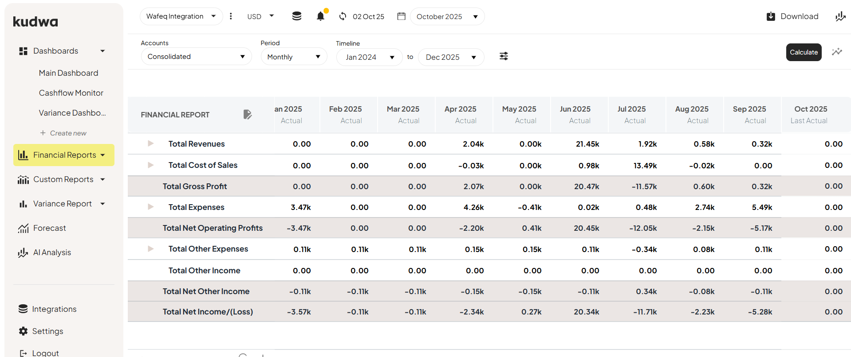Expand the Total Other Expenses row
This screenshot has width=851, height=357.
150,249
